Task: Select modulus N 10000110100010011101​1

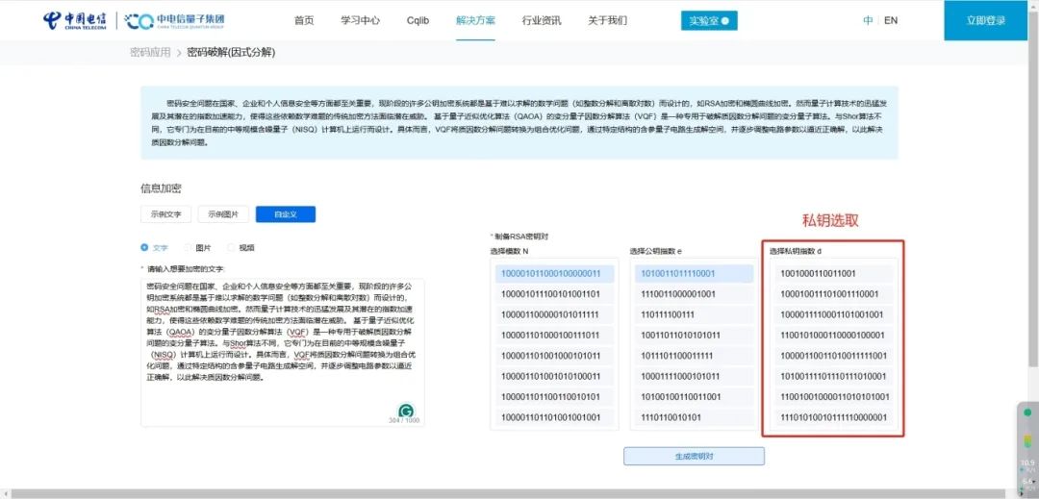Action: tap(555, 335)
